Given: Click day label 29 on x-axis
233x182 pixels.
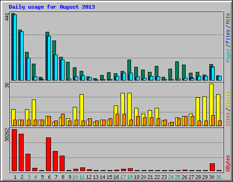Looking at the screenshot, I should point(205,177).
